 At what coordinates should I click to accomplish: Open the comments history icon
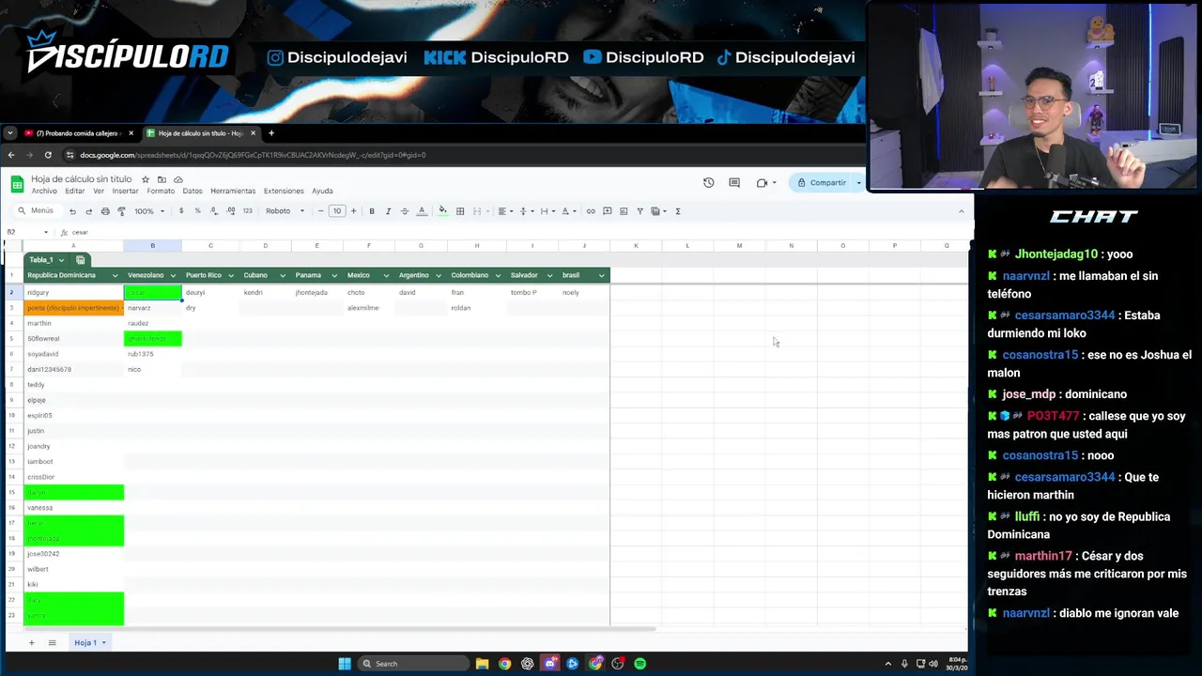[734, 183]
